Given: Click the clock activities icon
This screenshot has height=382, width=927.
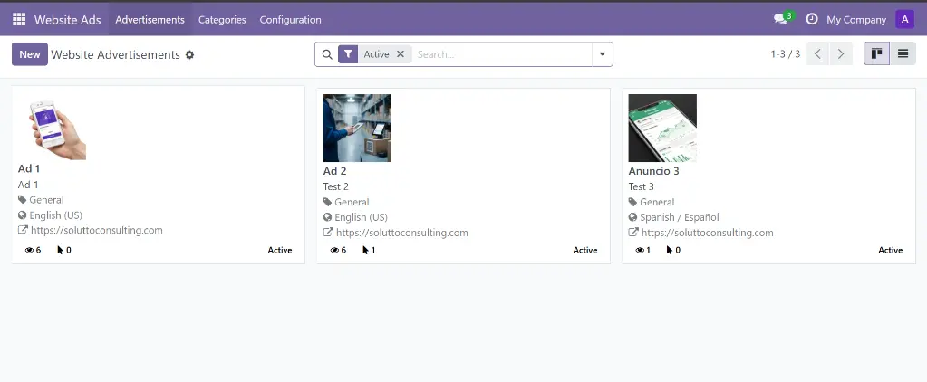Looking at the screenshot, I should [812, 19].
